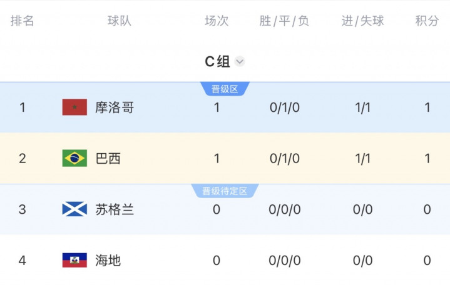Click the Brazil flag icon
The height and width of the screenshot is (285, 450).
[74, 158]
